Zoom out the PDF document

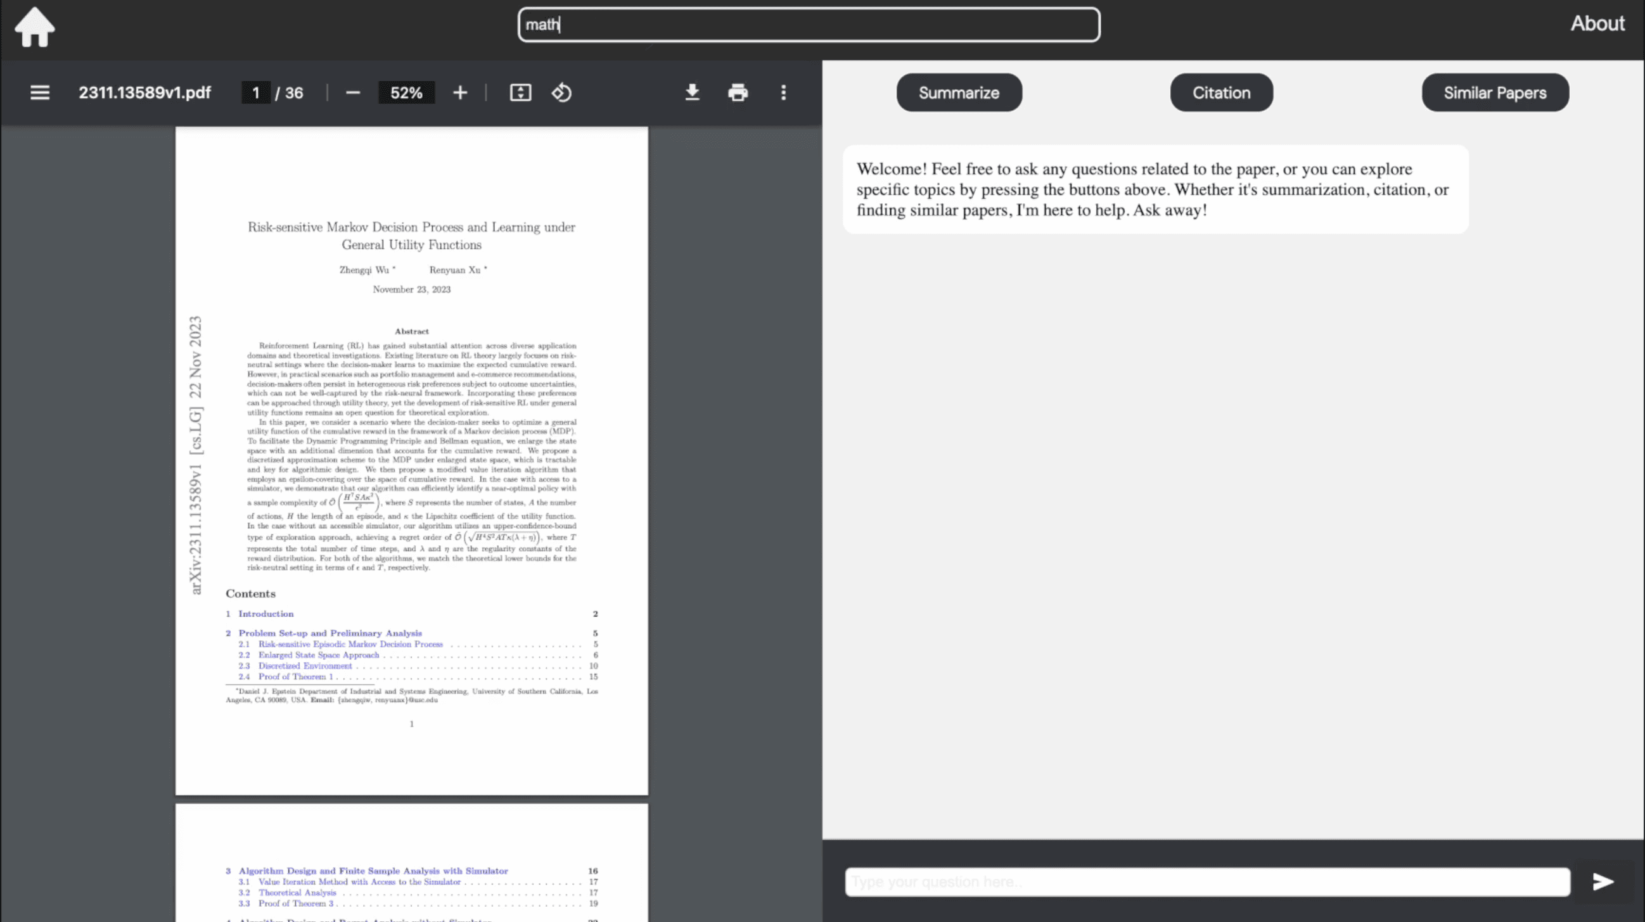[x=352, y=93]
